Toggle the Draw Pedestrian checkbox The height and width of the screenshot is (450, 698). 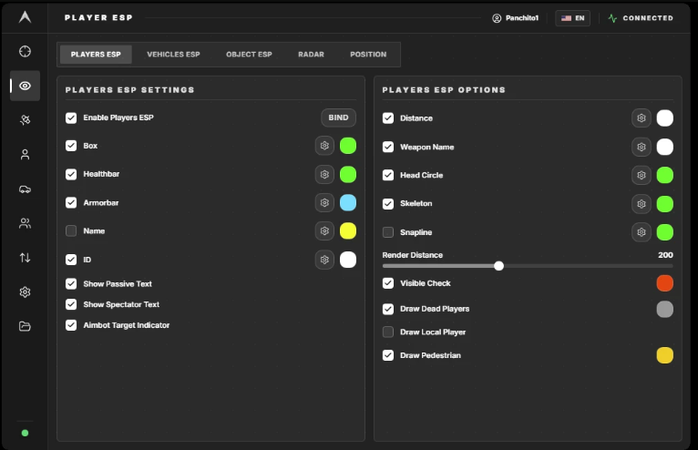tap(388, 355)
